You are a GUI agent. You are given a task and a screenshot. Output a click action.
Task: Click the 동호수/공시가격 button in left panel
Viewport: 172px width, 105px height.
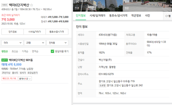click(x=57, y=32)
